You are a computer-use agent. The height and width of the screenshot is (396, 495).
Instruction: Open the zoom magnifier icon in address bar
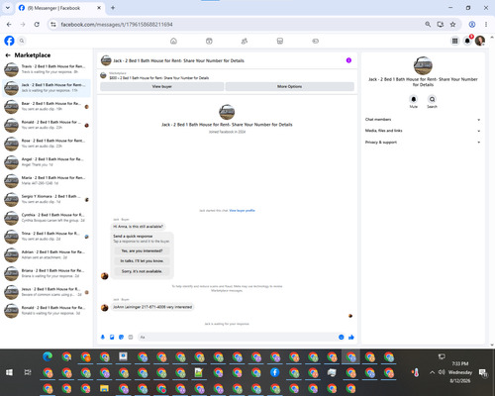coord(428,25)
